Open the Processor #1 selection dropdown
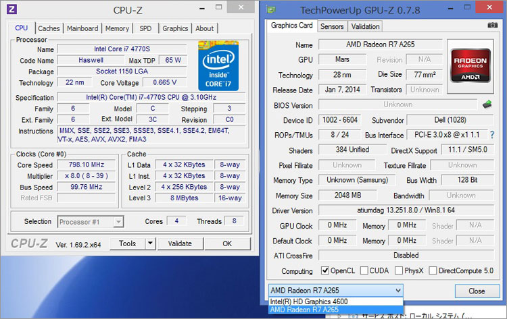The image size is (507, 319). 91,222
